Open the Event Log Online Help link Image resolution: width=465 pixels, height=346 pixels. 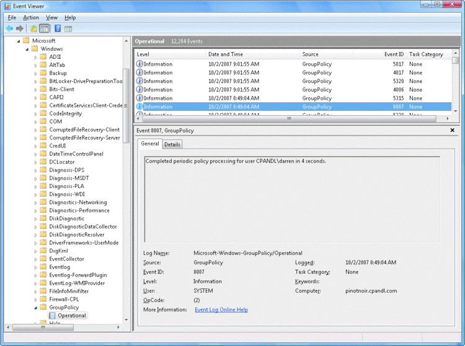tap(221, 309)
